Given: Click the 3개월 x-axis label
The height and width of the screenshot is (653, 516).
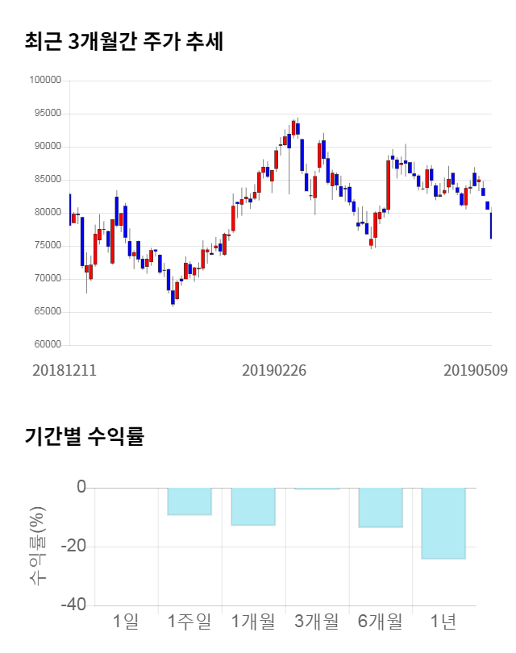Looking at the screenshot, I should point(317,621).
